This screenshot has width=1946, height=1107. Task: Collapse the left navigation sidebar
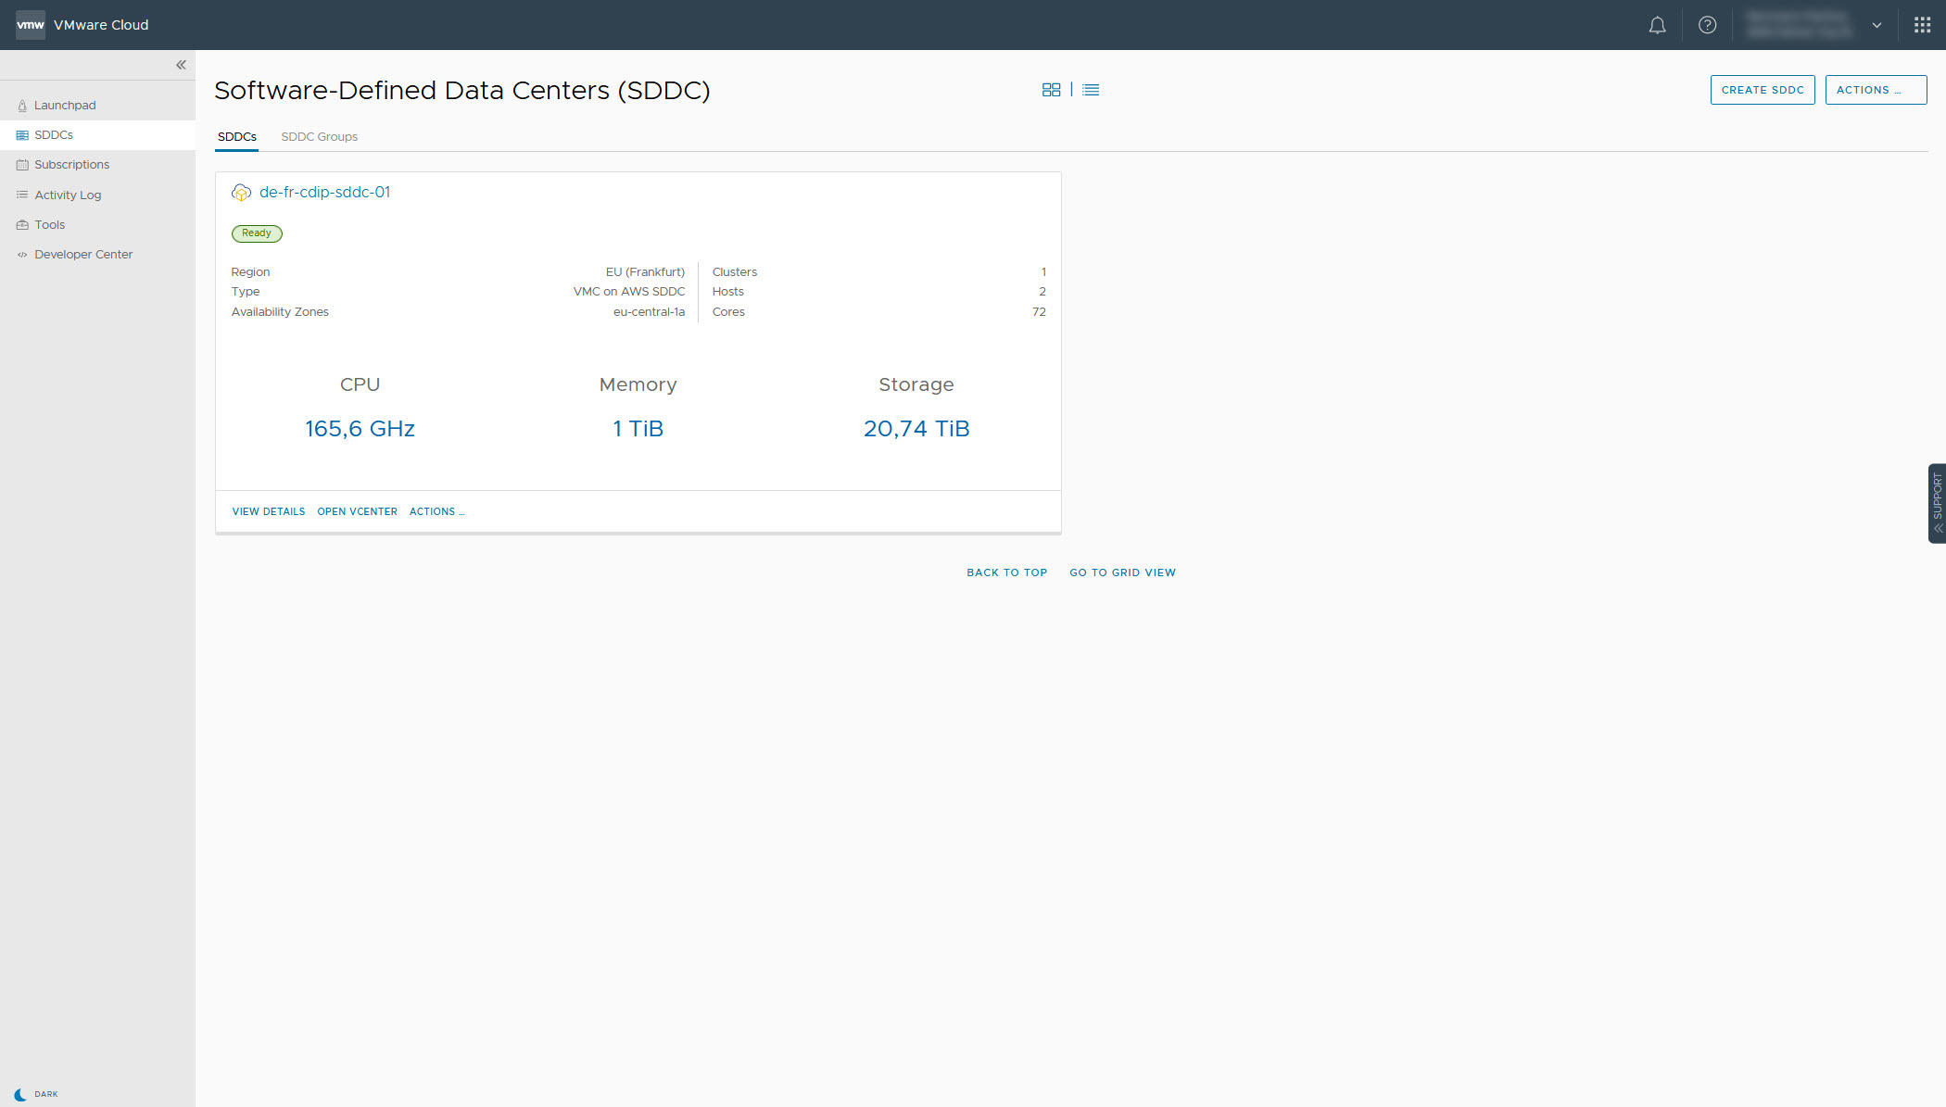181,65
